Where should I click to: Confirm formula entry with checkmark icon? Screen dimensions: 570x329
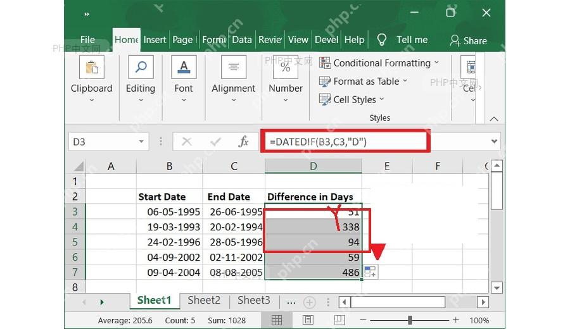pyautogui.click(x=215, y=141)
